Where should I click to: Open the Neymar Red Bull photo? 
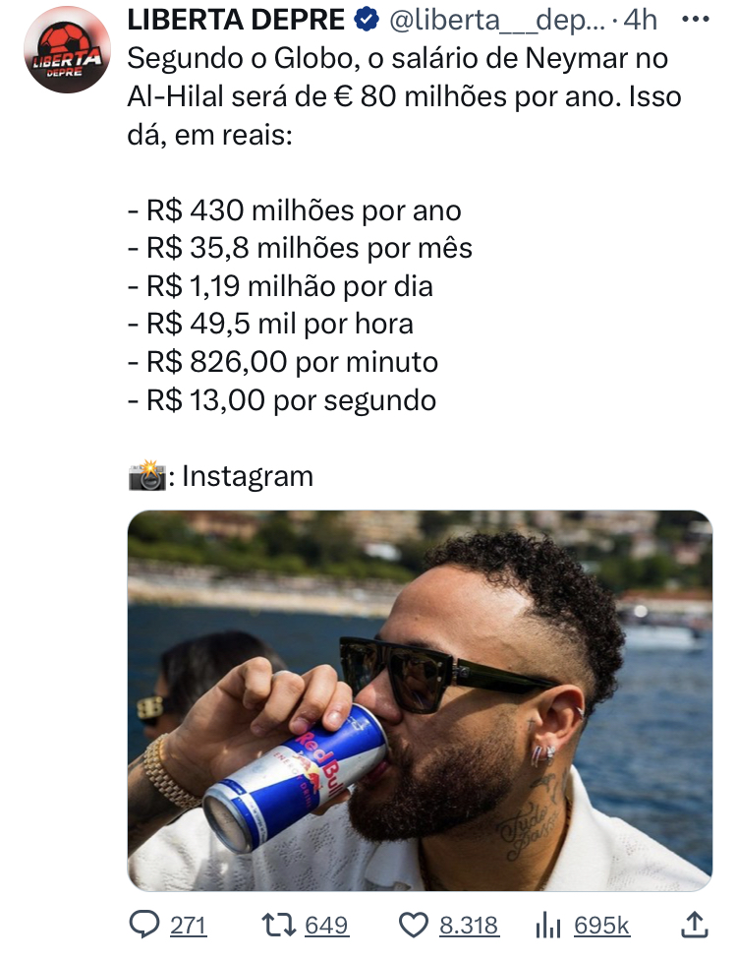(420, 700)
